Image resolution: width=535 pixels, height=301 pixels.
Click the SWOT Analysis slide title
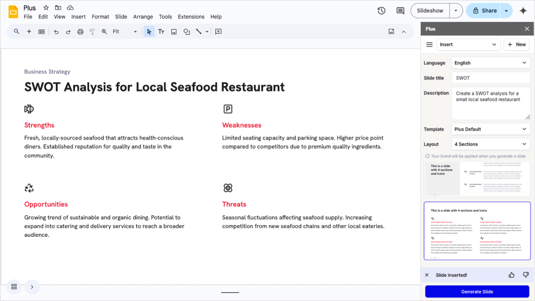tap(154, 87)
